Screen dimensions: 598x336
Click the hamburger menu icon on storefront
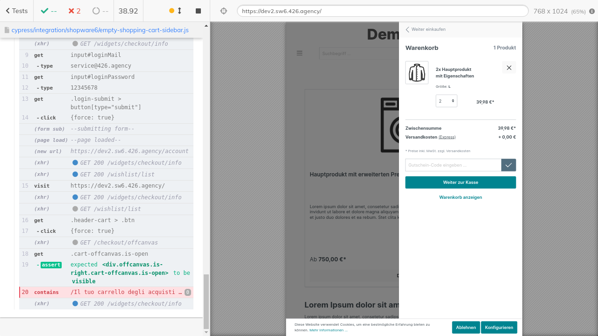[299, 53]
